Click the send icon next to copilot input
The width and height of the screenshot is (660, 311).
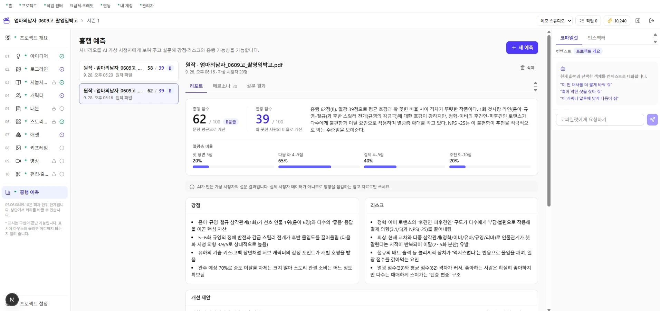652,120
